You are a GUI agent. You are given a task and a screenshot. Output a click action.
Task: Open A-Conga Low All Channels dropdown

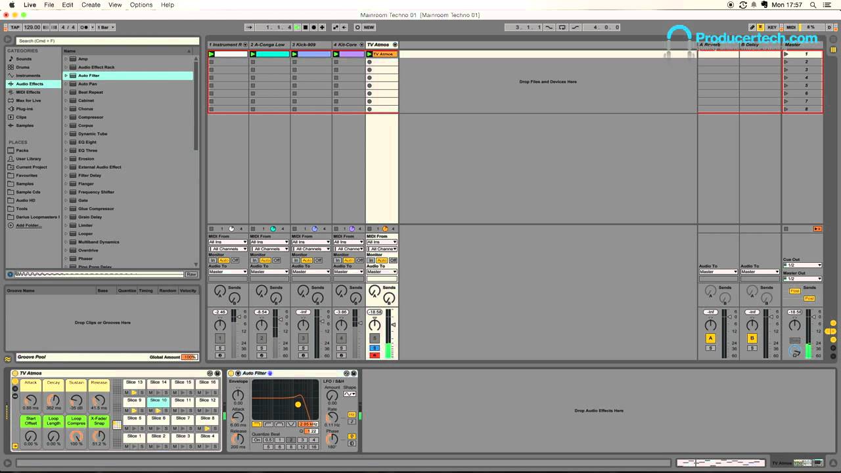point(269,249)
